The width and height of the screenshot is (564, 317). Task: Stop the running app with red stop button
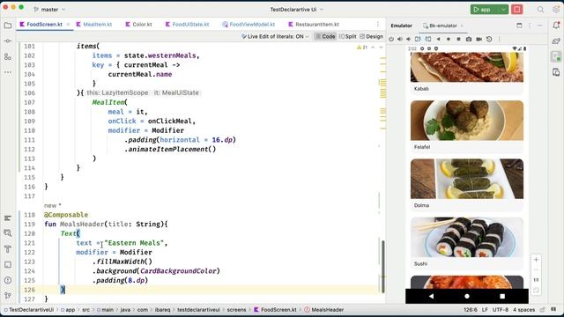click(x=517, y=10)
